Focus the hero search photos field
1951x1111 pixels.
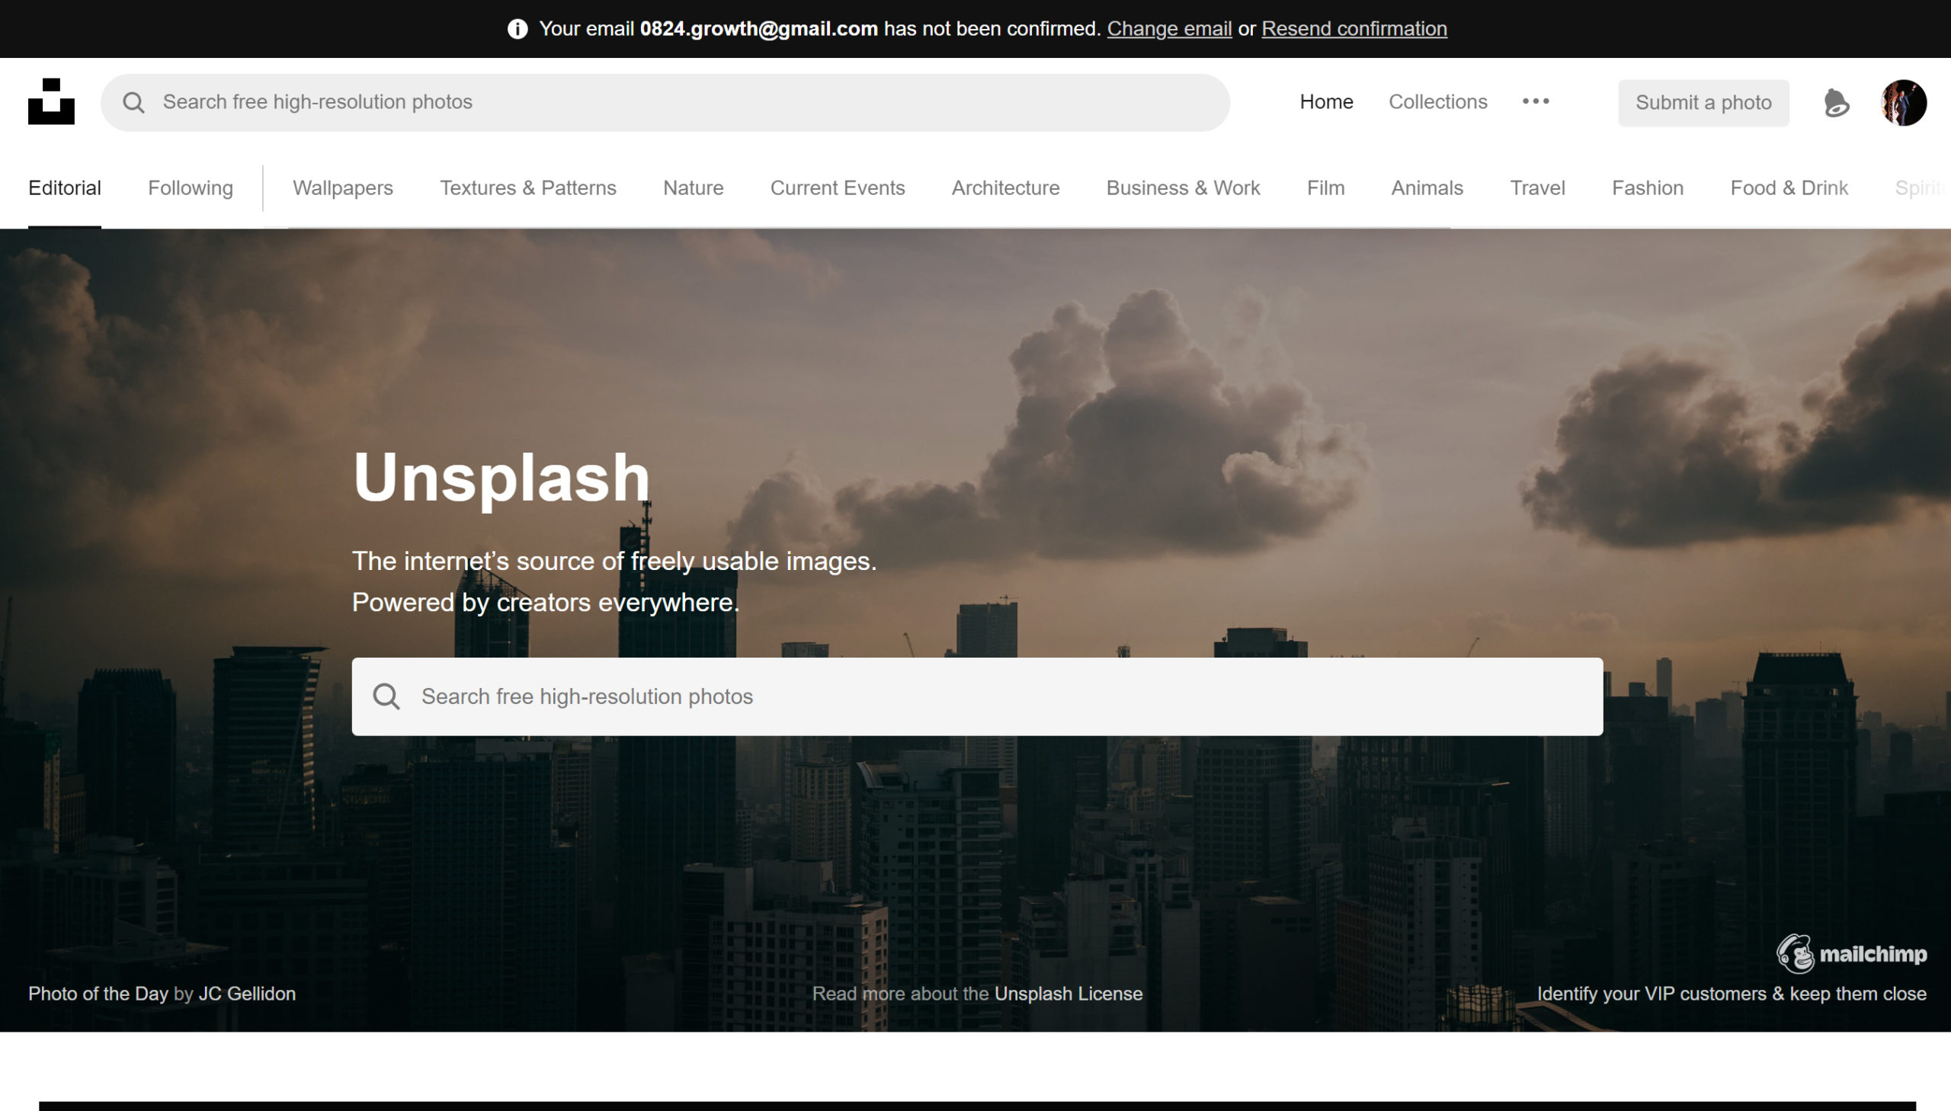977,696
